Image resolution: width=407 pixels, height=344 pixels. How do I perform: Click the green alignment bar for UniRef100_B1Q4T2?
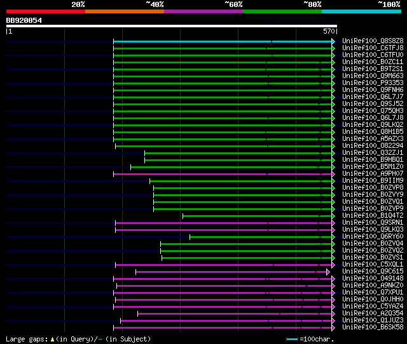tap(257, 216)
